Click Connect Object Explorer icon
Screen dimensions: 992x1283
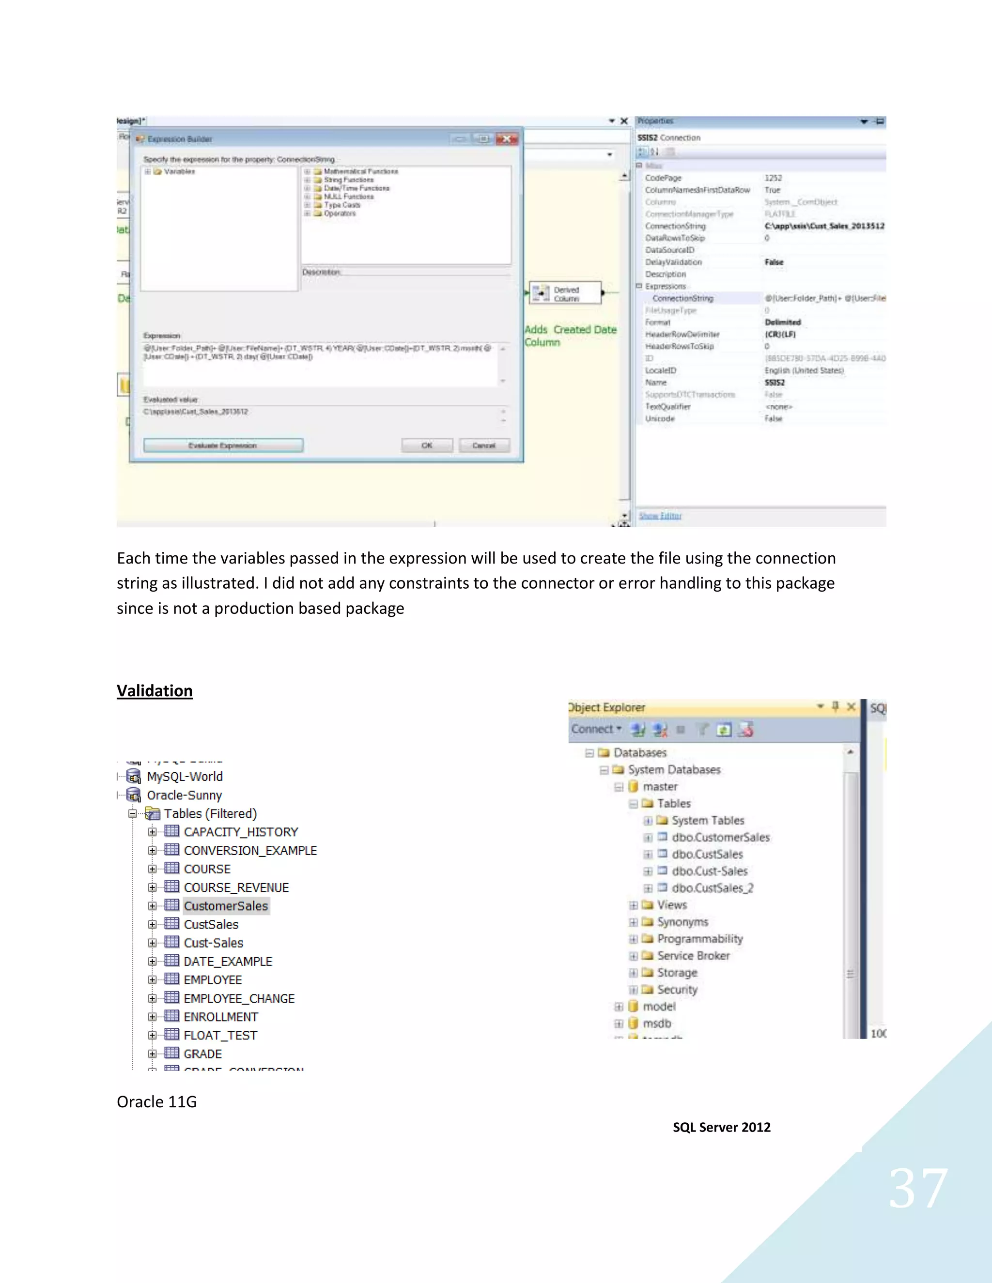coord(637,730)
